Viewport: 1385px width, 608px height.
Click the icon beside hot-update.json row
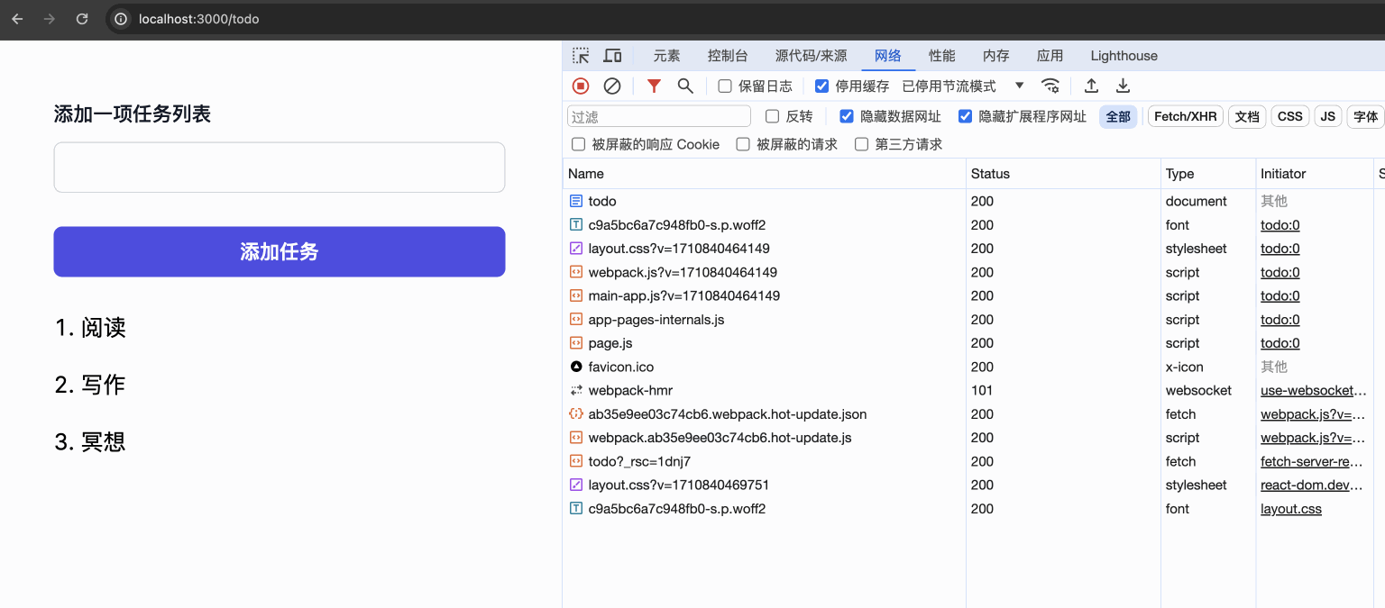[x=576, y=414]
